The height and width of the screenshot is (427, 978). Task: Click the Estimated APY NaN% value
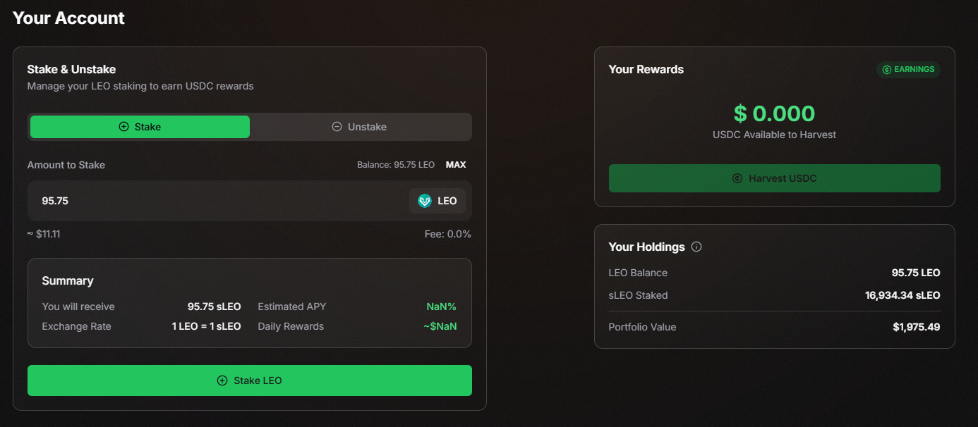(x=441, y=307)
